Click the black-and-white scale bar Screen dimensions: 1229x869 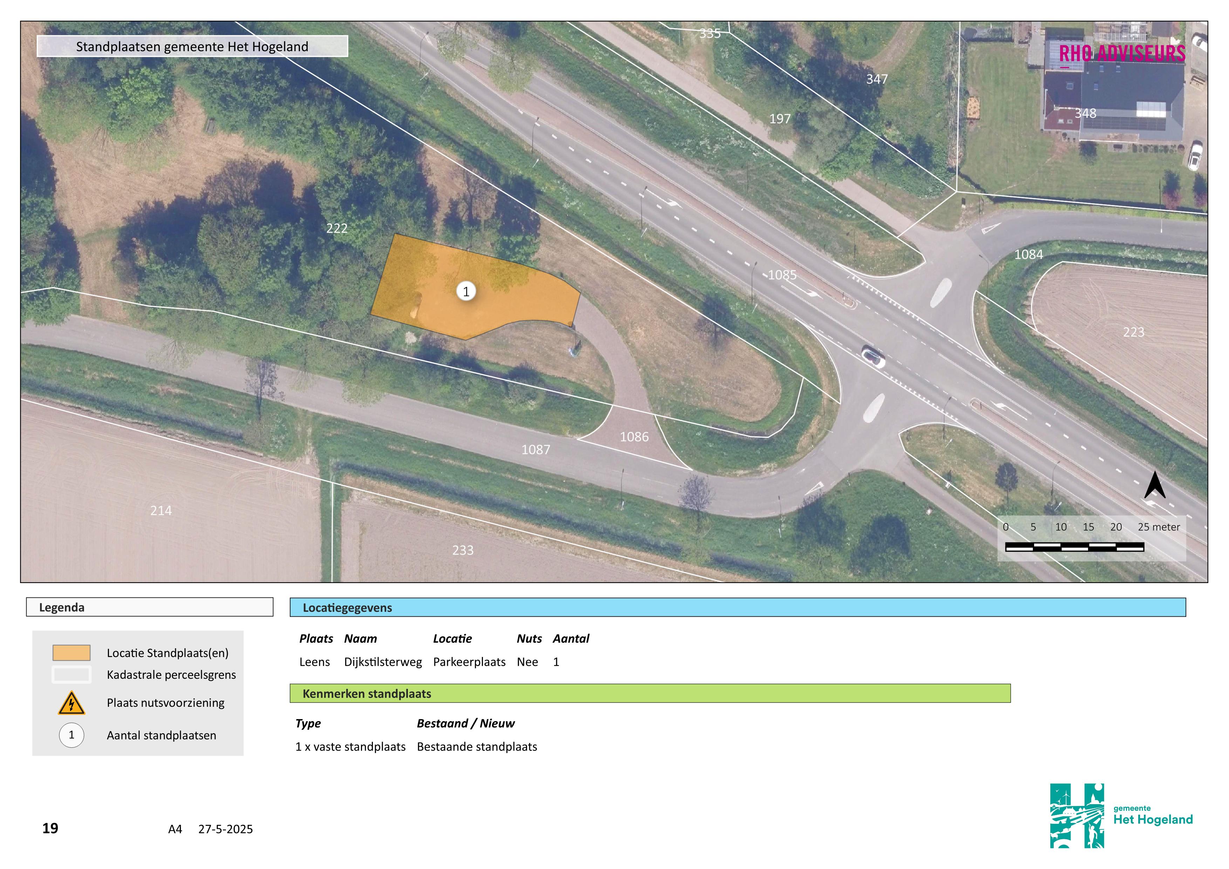pos(1074,547)
